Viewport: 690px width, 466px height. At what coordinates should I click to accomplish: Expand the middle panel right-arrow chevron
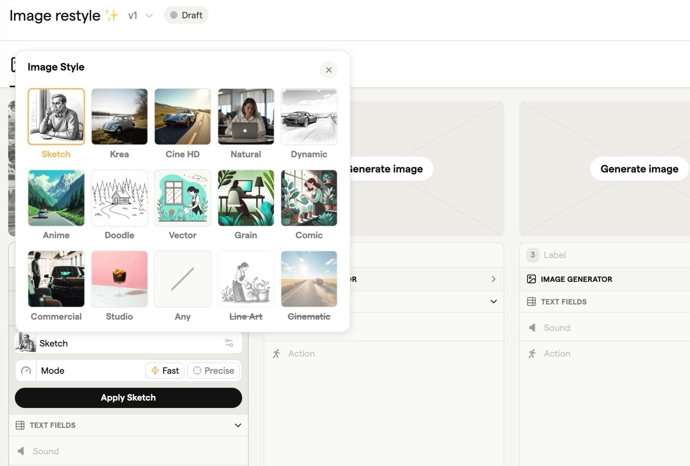tap(493, 279)
